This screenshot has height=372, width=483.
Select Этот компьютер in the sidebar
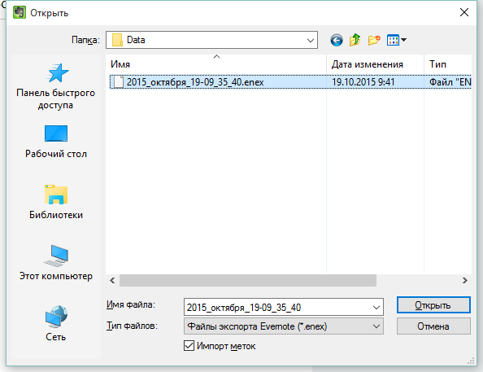[x=56, y=263]
